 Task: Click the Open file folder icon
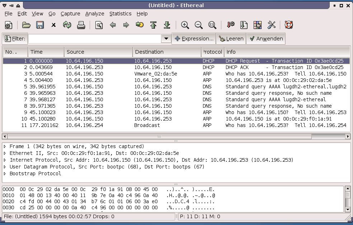pos(26,25)
